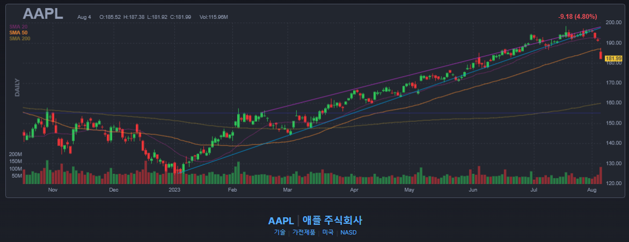Click the Apr label on the time axis

354,190
